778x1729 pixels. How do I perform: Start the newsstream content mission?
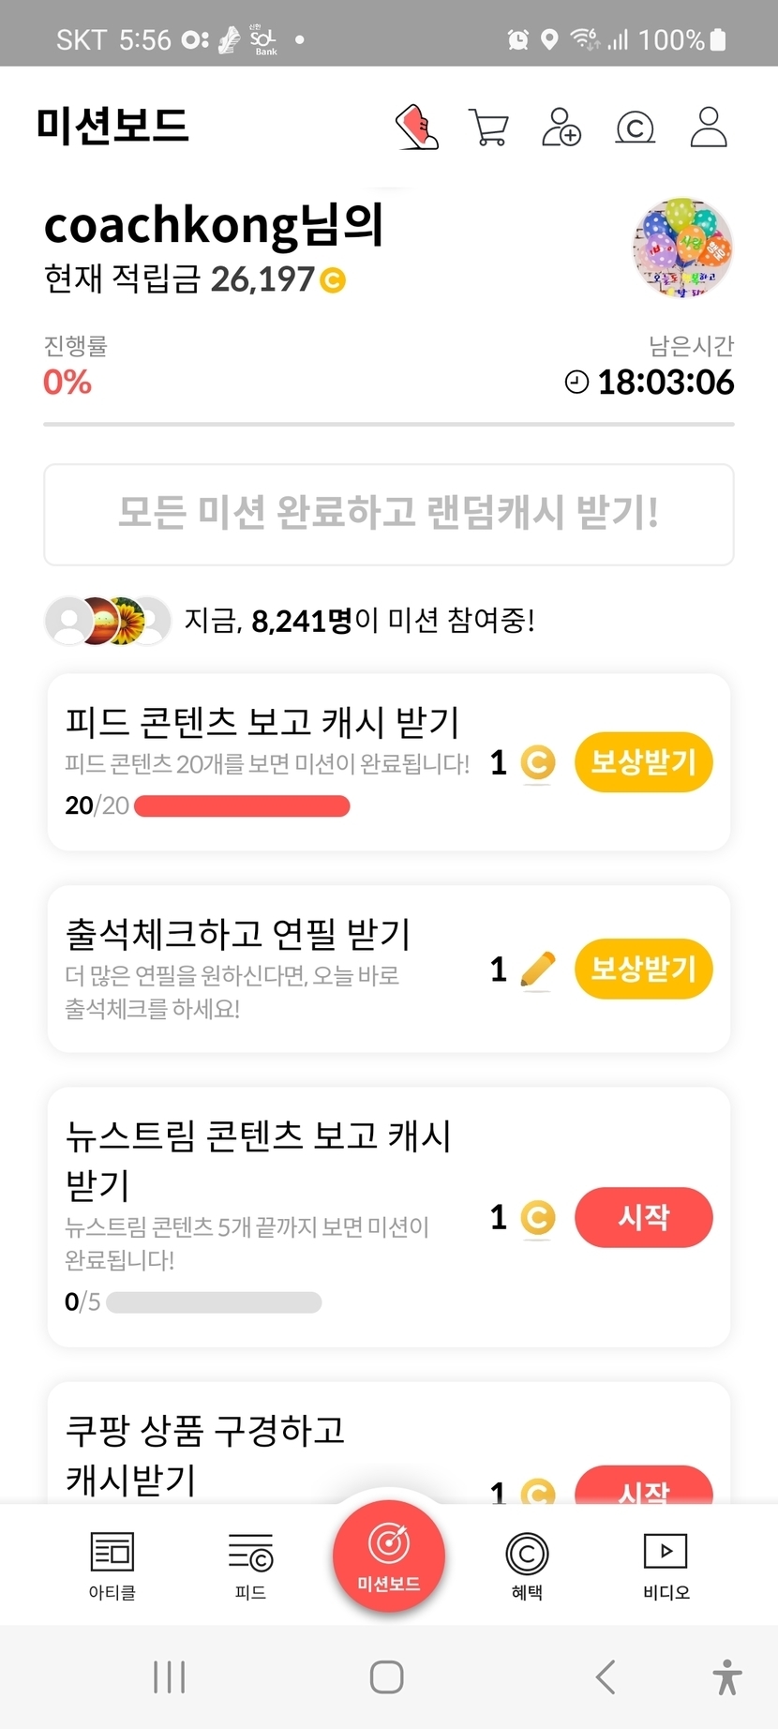[643, 1217]
